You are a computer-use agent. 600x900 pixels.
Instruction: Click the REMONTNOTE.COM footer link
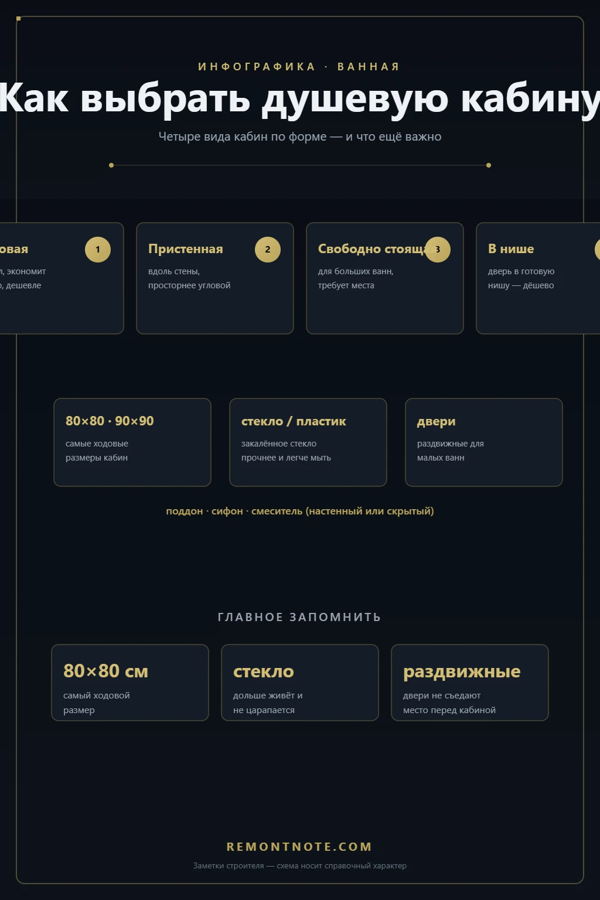(300, 847)
